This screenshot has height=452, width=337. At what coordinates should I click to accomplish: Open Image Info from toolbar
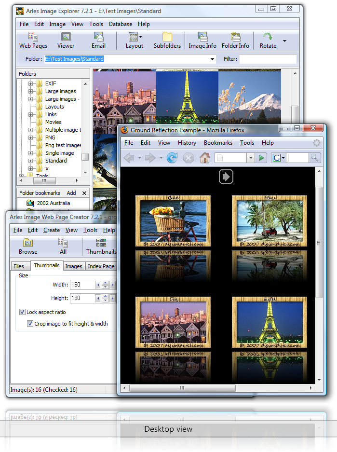point(202,41)
